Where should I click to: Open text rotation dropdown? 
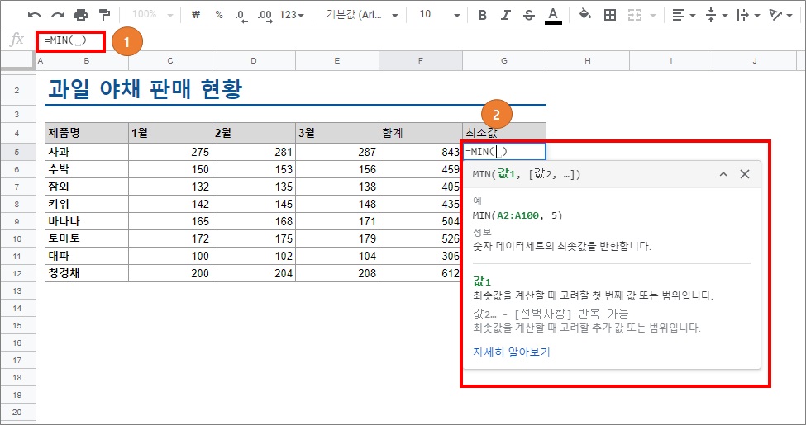tap(781, 15)
